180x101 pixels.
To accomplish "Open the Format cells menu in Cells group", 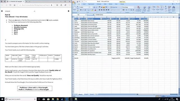I will [x=161, y=8].
